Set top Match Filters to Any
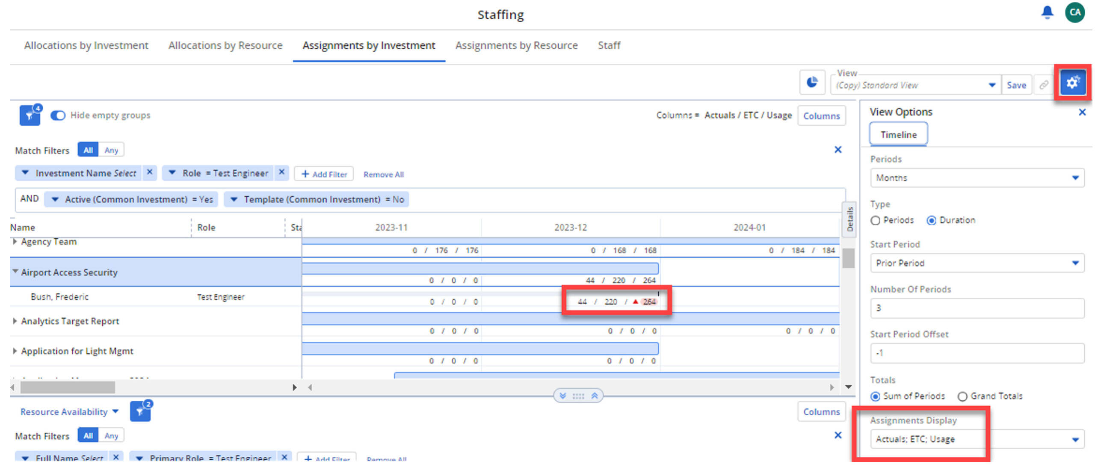1095x470 pixels. click(111, 150)
